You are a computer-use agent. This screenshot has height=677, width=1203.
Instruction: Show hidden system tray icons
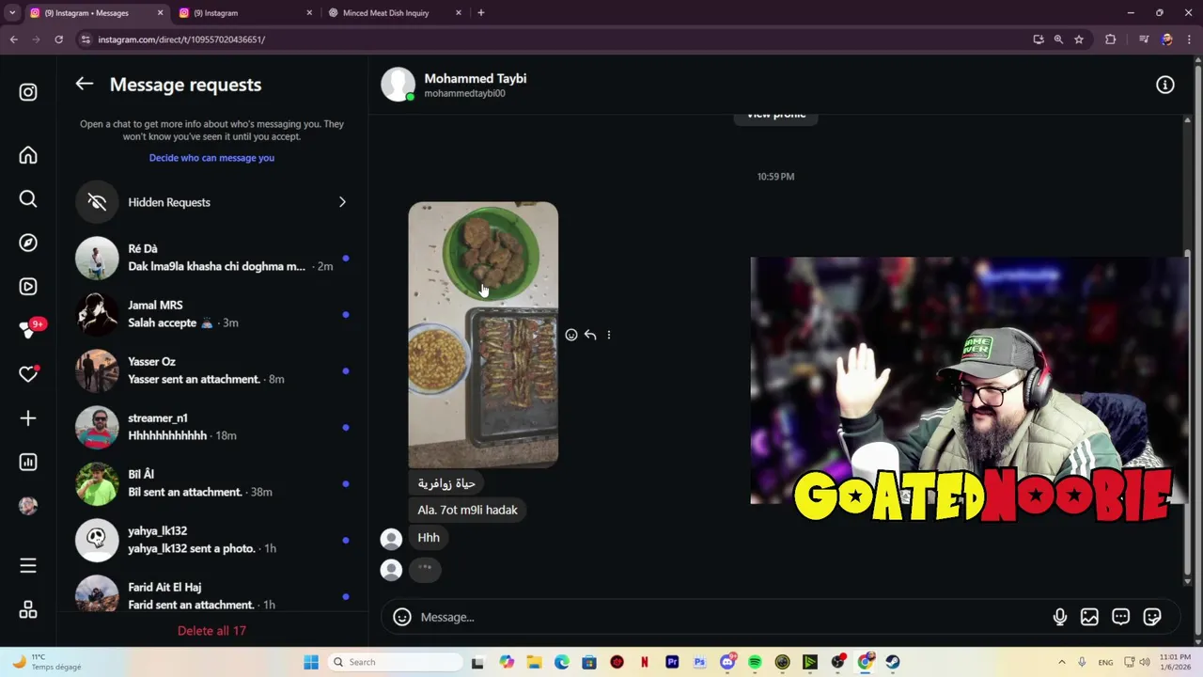coord(1062,662)
